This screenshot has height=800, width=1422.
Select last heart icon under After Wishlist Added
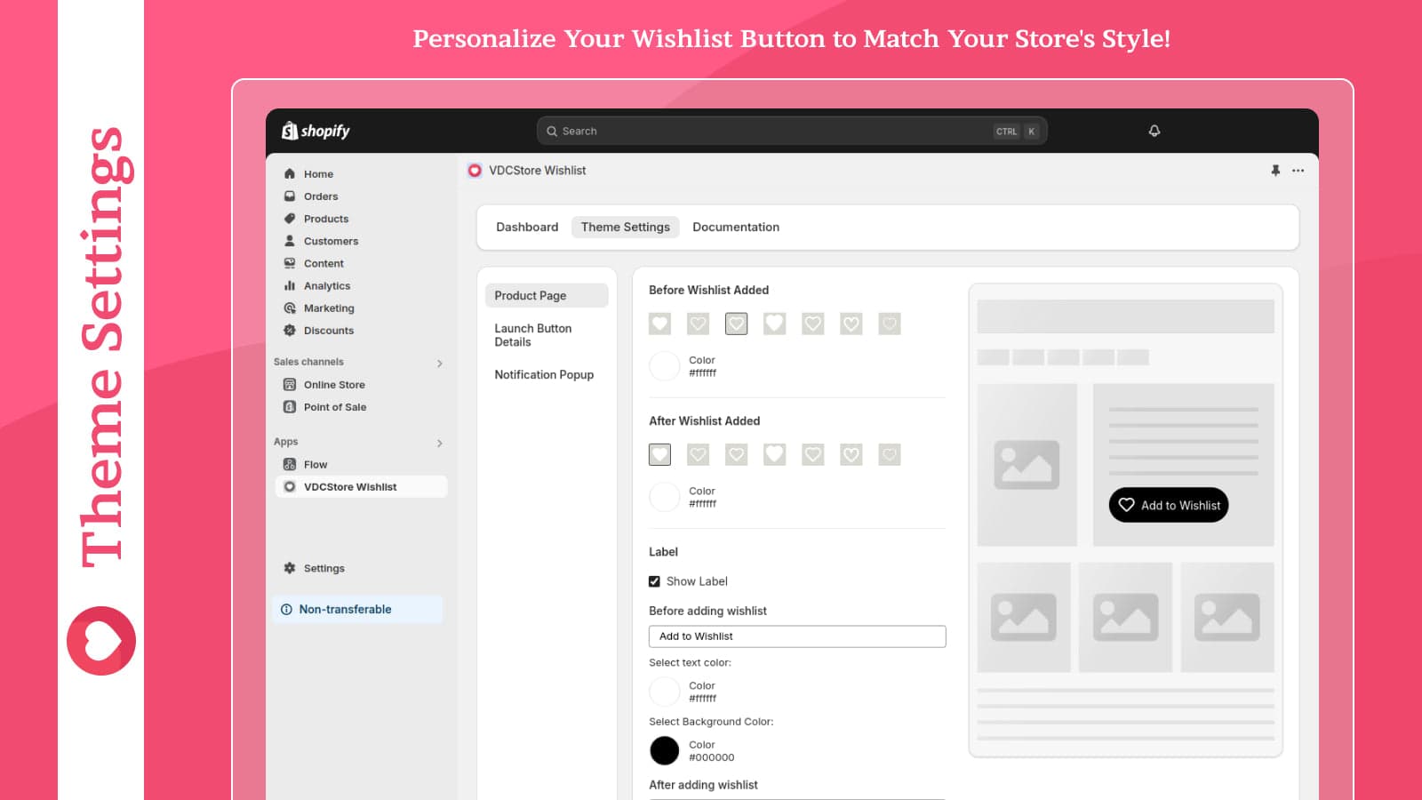[889, 455]
